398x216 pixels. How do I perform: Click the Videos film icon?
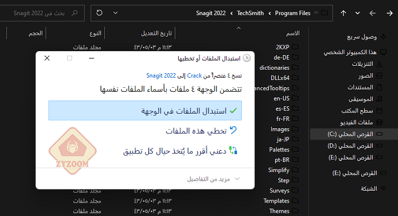379,122
